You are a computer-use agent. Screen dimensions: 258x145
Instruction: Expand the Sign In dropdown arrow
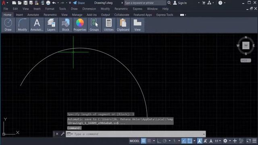[199, 3]
